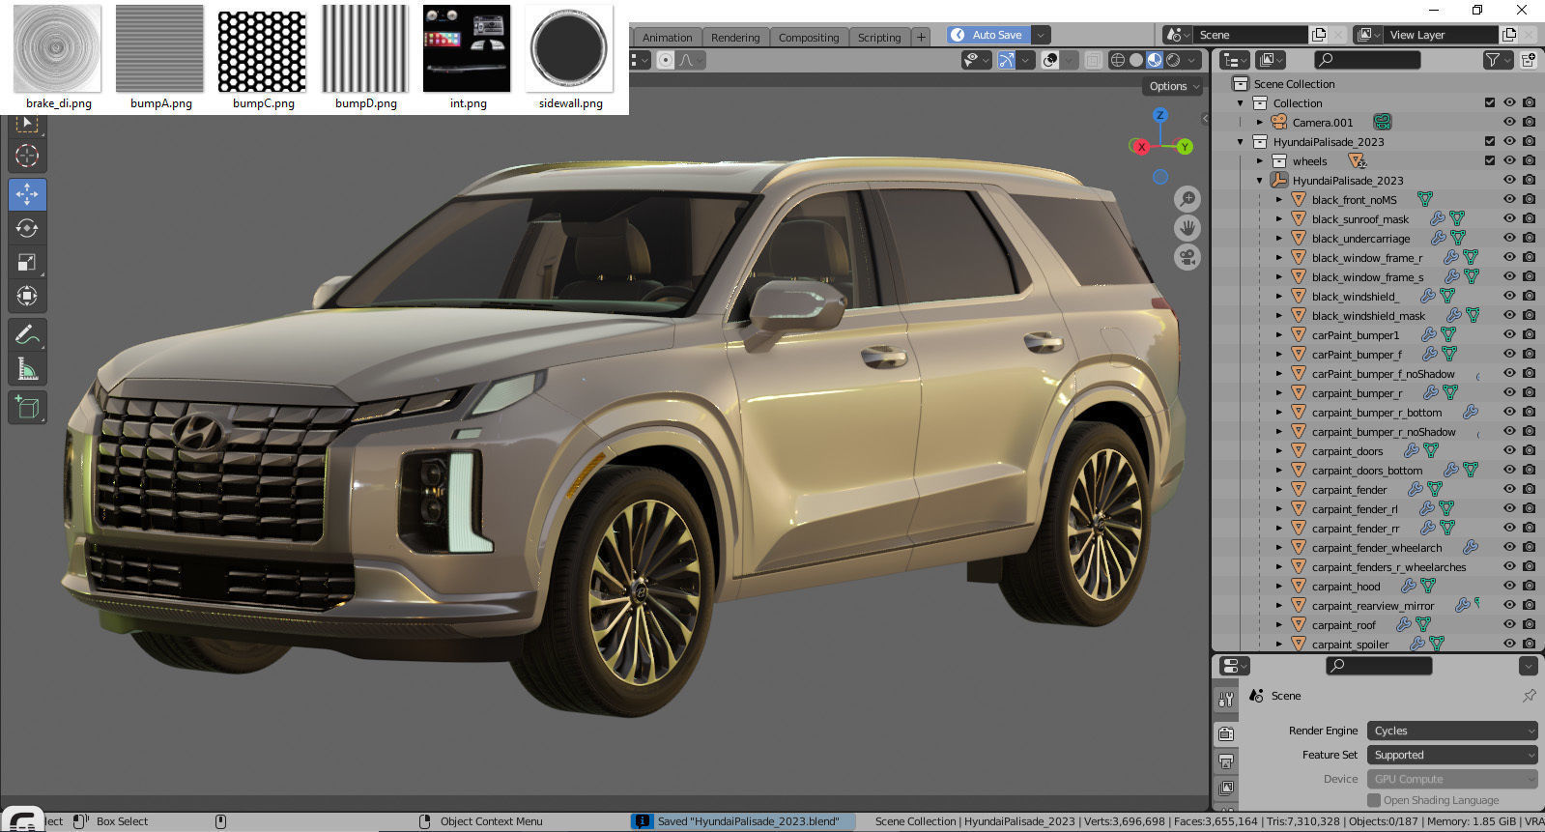Pin the Scene properties context
1545x832 pixels.
pos(1529,696)
